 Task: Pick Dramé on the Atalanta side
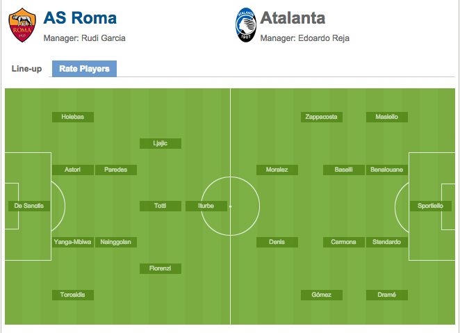point(386,295)
